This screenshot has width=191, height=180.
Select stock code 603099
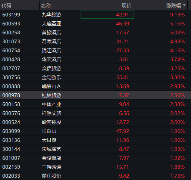point(11,131)
